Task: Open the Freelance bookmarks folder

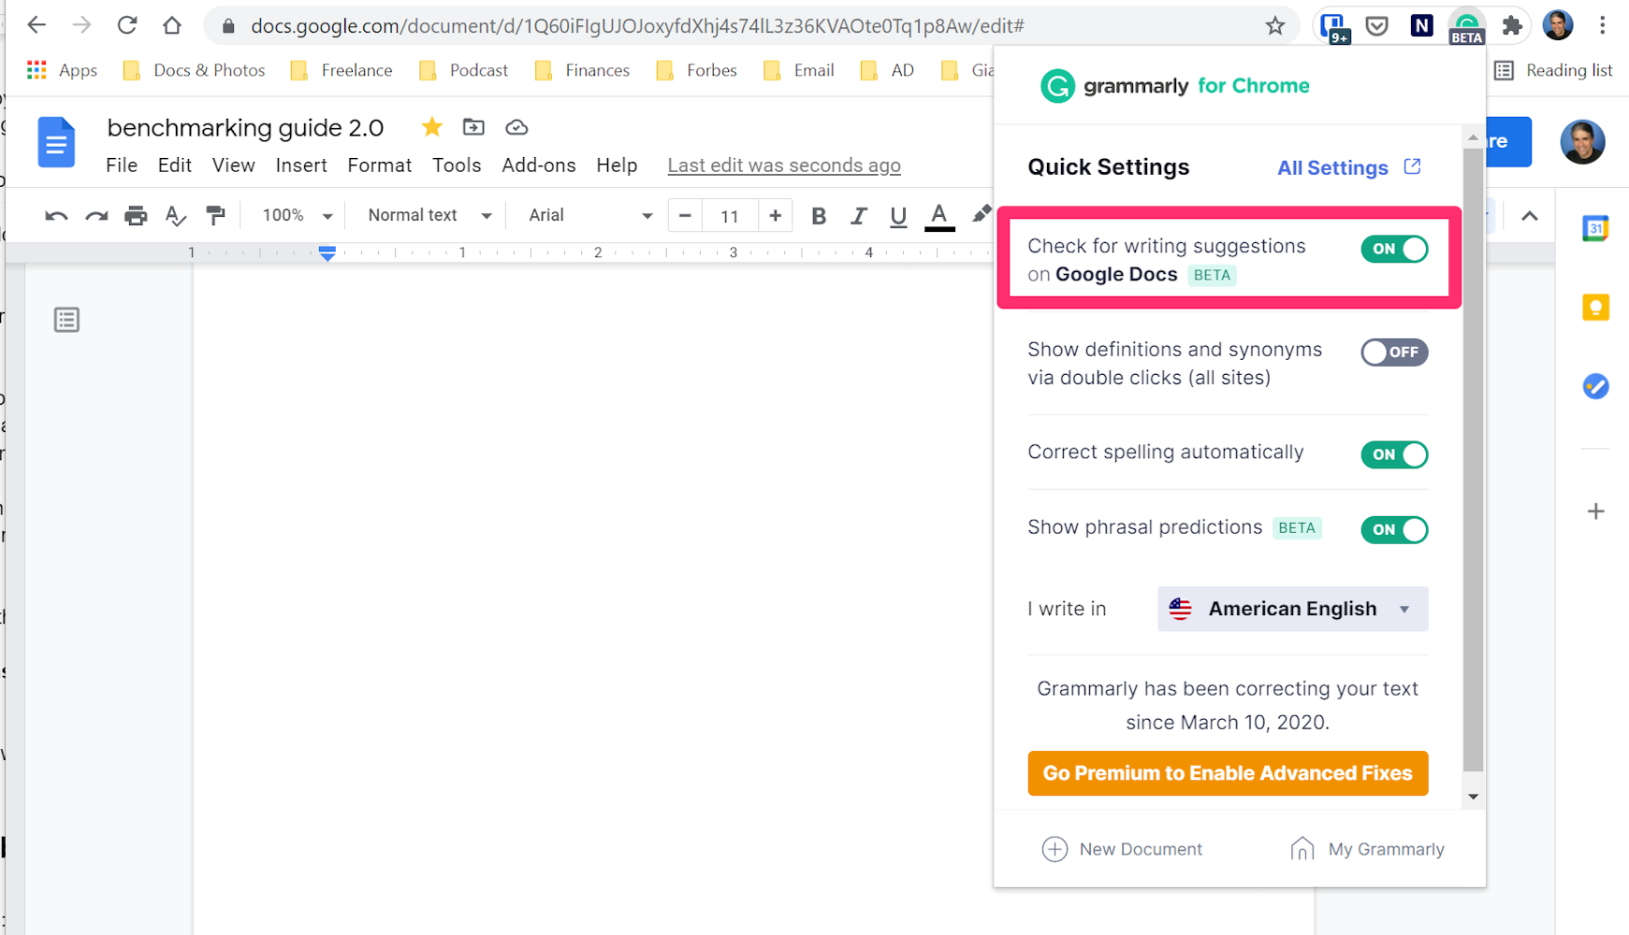Action: click(342, 70)
